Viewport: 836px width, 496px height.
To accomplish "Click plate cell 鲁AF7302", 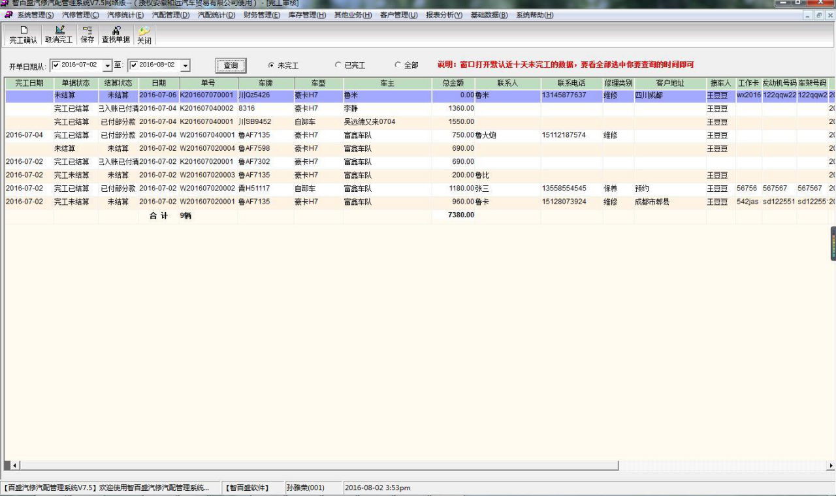I will [x=254, y=162].
